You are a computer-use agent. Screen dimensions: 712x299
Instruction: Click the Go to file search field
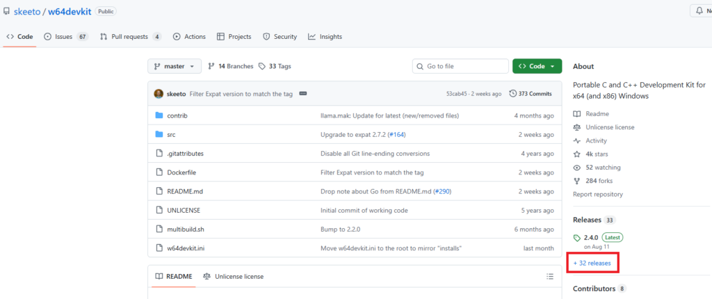[459, 66]
